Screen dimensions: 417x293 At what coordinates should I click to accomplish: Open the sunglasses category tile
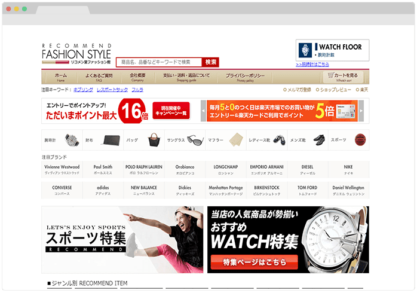185,140
